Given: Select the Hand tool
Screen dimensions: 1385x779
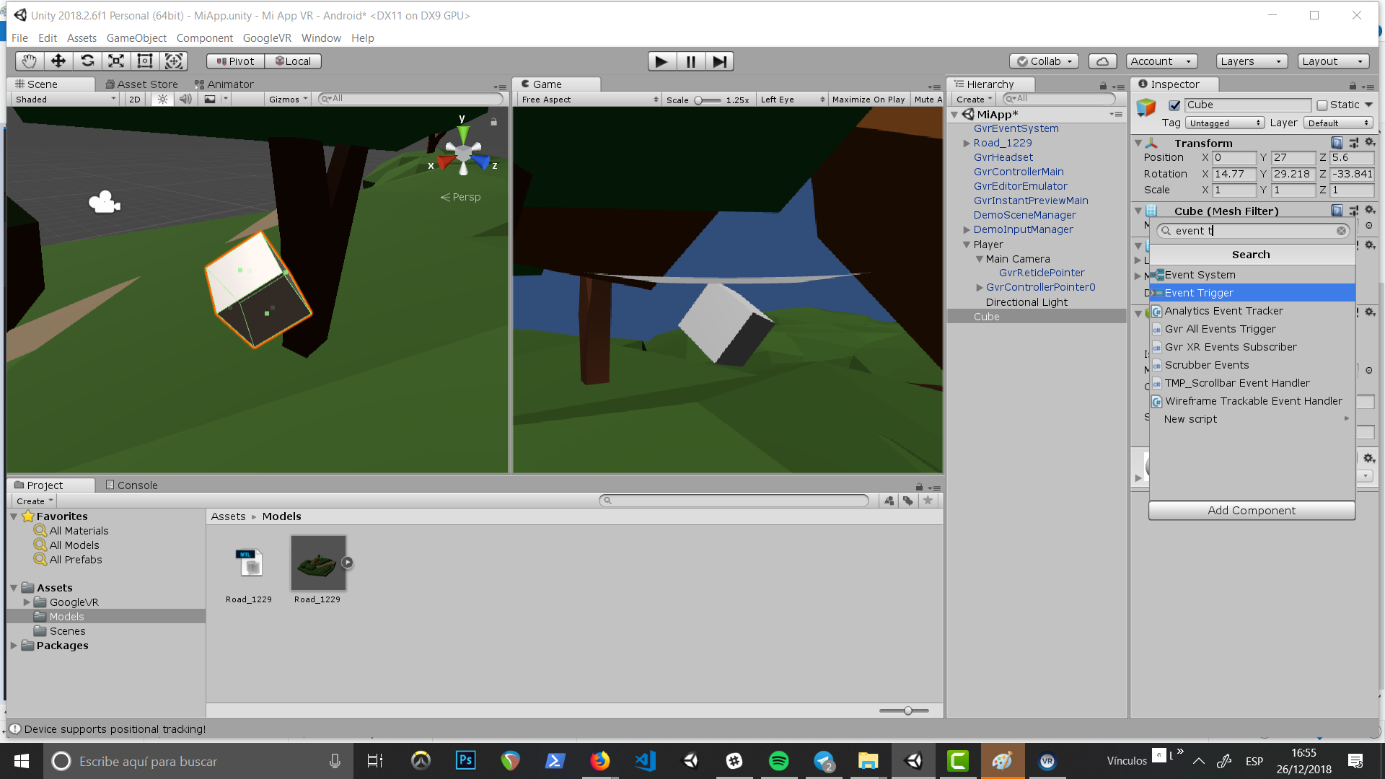Looking at the screenshot, I should pos(29,61).
